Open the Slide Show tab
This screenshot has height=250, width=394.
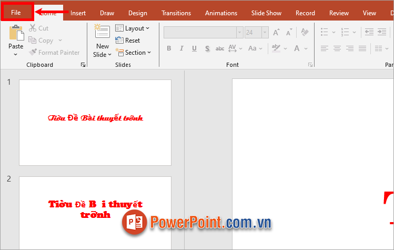click(x=266, y=13)
